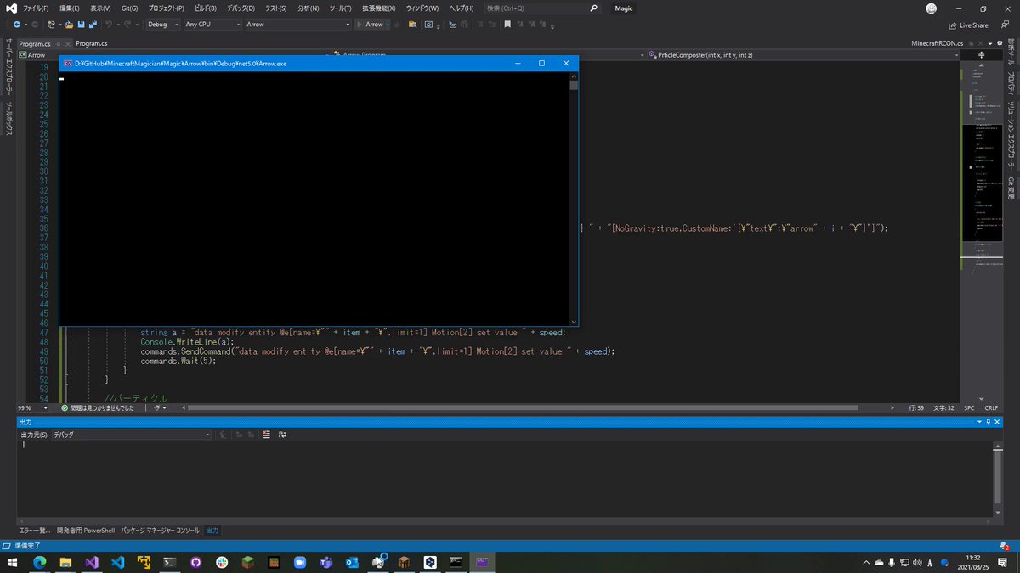Click the Visual Studio logo icon
Viewport: 1020px width, 573px height.
tap(10, 8)
